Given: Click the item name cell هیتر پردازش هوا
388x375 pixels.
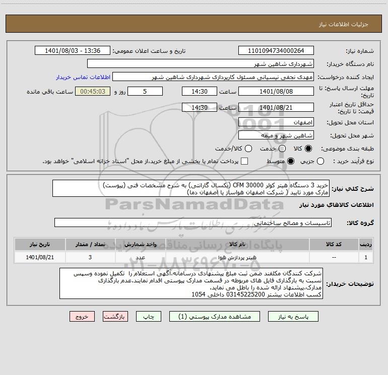Looking at the screenshot, I should click(x=237, y=258).
